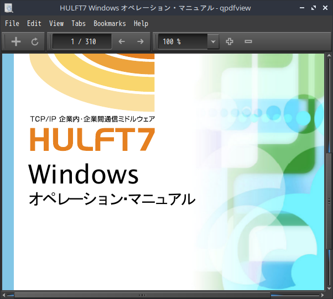
Task: Refresh the document with the reload icon
Action: point(35,41)
